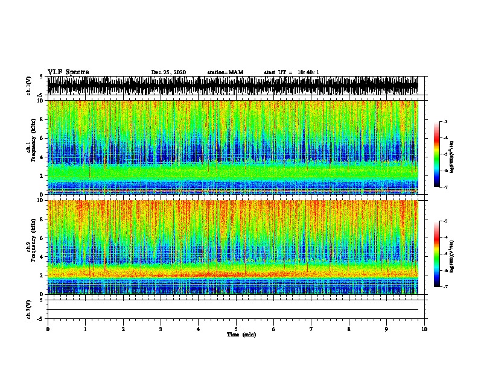This screenshot has width=478, height=369.
Task: Click the time axis tick label "4"
Action: point(199,329)
